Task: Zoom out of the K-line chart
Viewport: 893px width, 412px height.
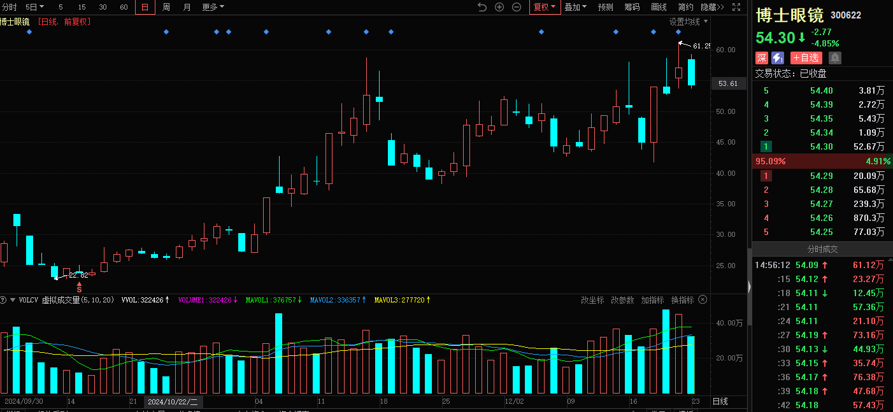Action: pos(517,7)
